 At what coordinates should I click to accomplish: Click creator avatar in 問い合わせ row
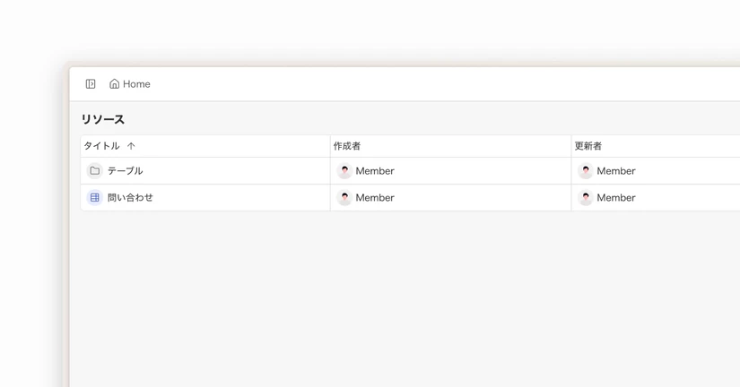click(344, 197)
